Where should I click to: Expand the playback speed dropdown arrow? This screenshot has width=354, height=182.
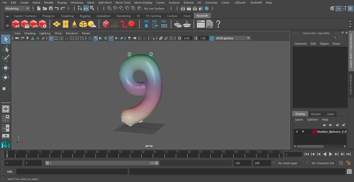point(274,163)
